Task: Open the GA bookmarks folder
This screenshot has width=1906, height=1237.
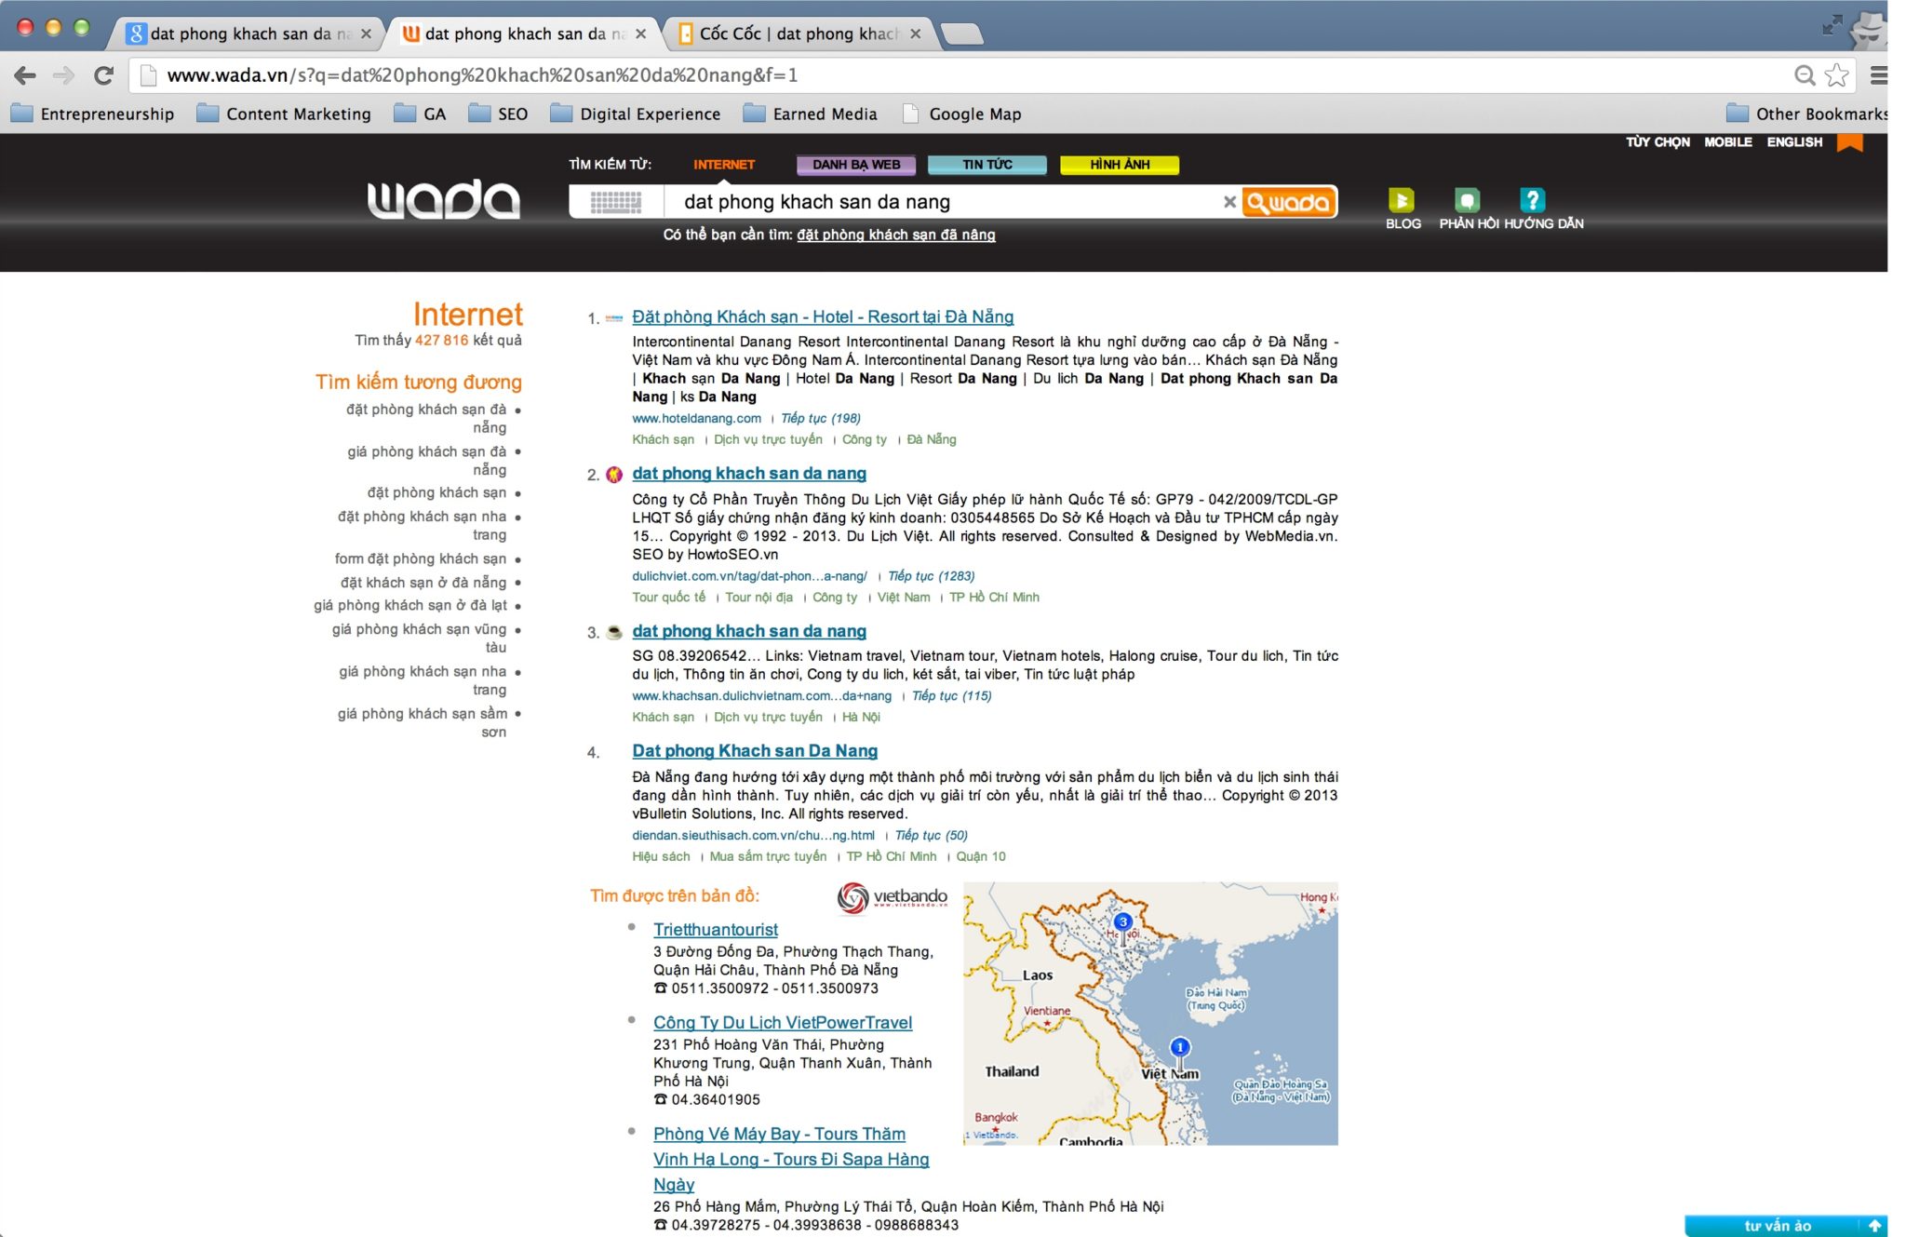Action: [x=420, y=114]
